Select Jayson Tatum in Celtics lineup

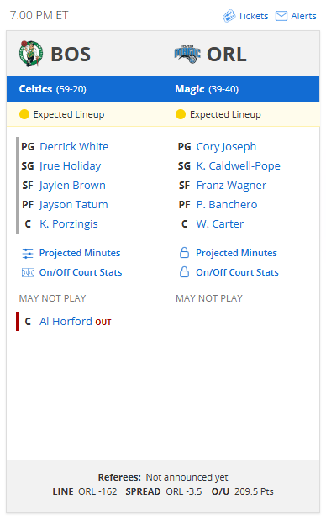tap(73, 205)
